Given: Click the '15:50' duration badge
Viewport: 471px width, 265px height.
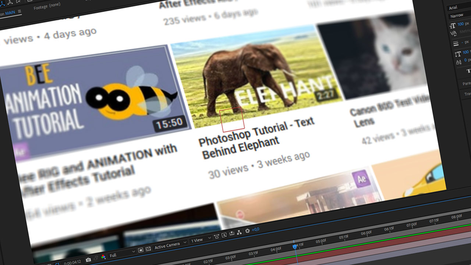Looking at the screenshot, I should [x=169, y=124].
